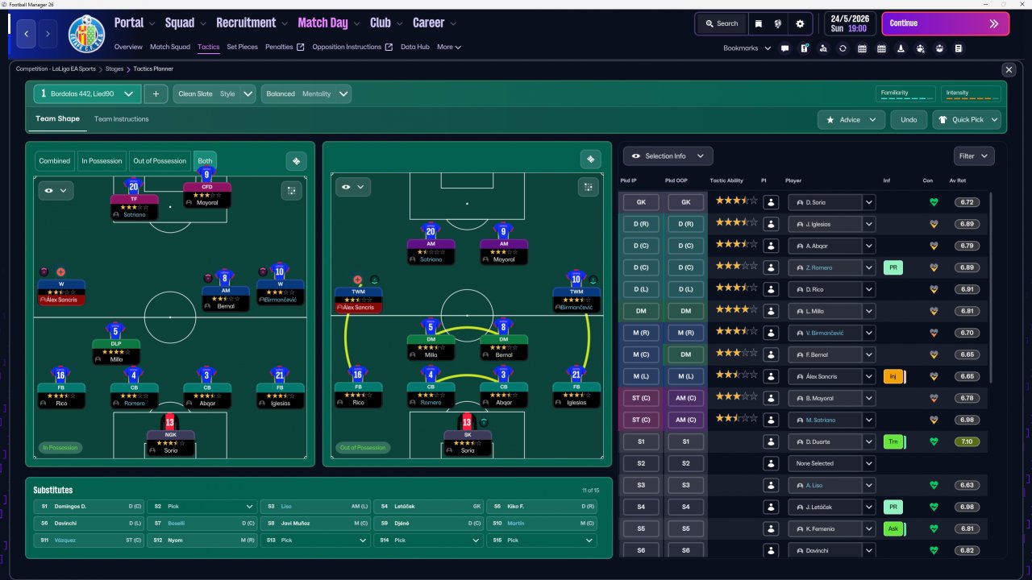Click the Ask status badge for K. Femenia
The image size is (1032, 580).
[893, 528]
